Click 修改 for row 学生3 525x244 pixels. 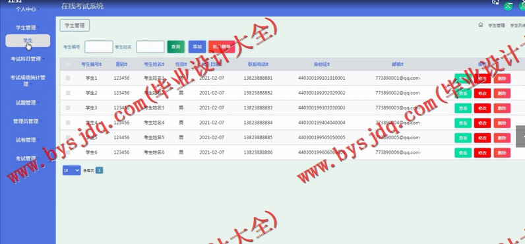click(x=482, y=108)
